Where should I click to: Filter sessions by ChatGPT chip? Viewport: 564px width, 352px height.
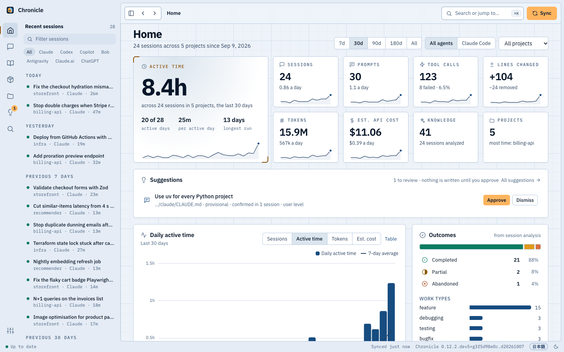pyautogui.click(x=90, y=61)
